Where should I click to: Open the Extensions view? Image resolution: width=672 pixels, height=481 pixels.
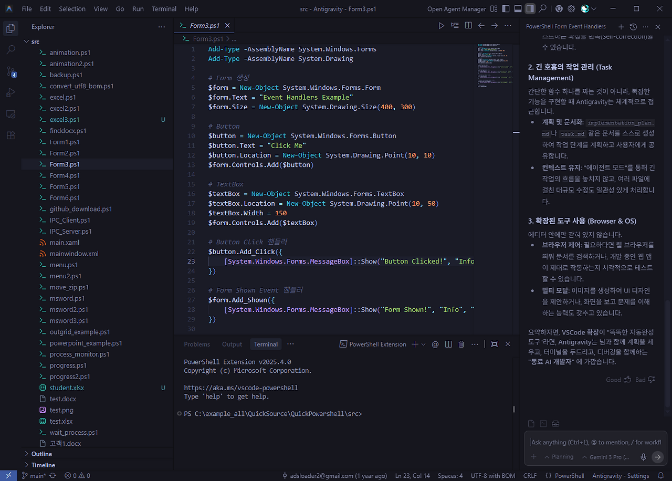(10, 135)
